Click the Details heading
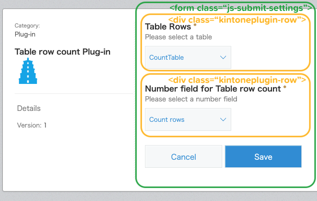Image resolution: width=317 pixels, height=201 pixels. [x=29, y=109]
